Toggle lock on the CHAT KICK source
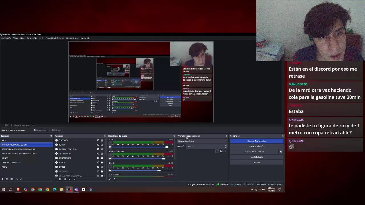Screen dimensions: 365x205 click(102, 140)
